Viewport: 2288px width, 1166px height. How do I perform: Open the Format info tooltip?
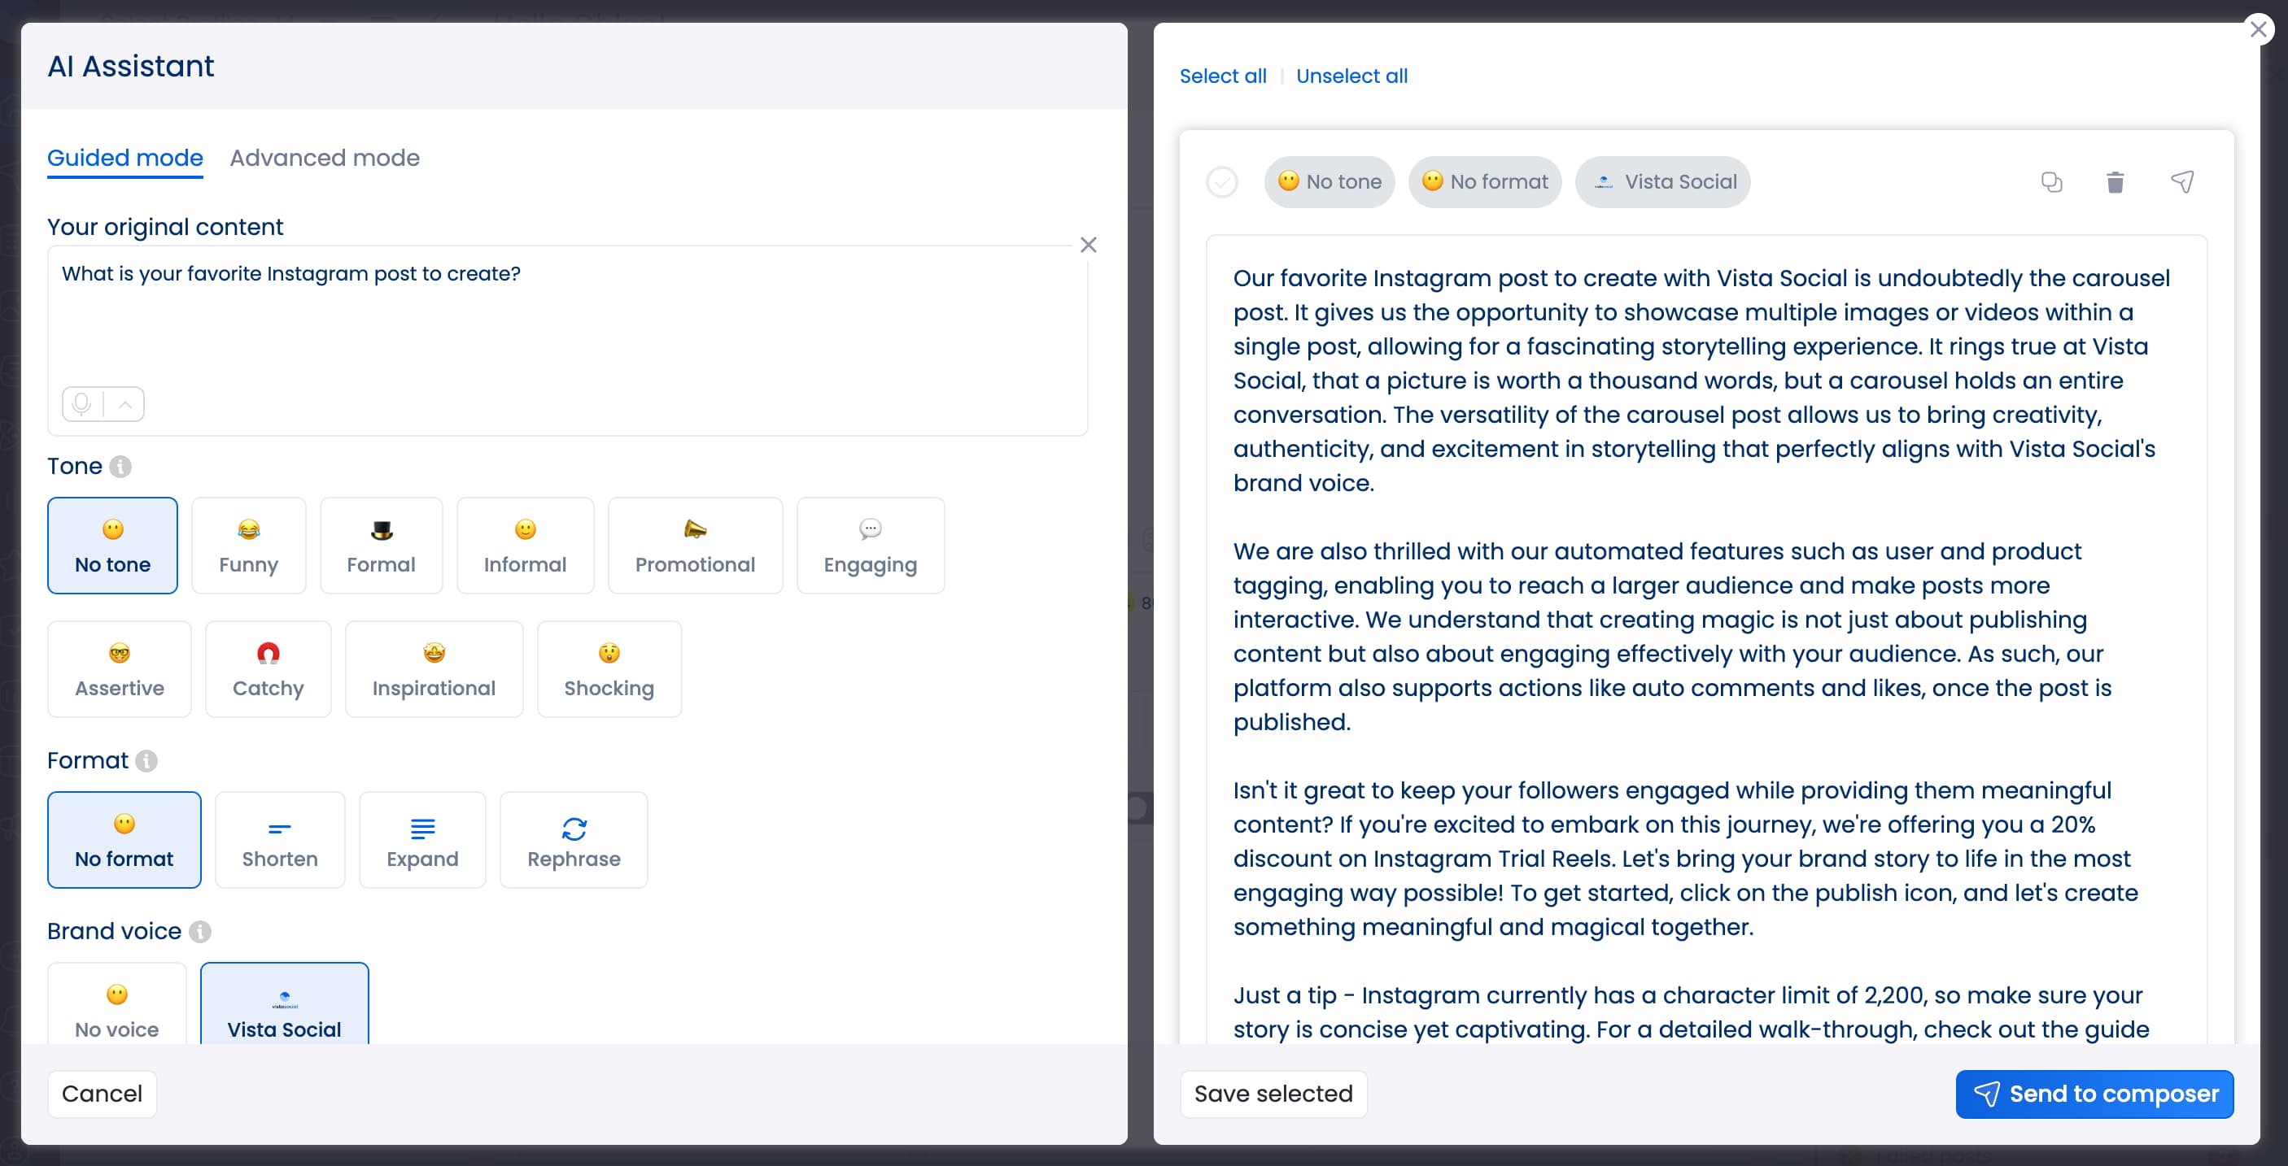click(x=146, y=760)
